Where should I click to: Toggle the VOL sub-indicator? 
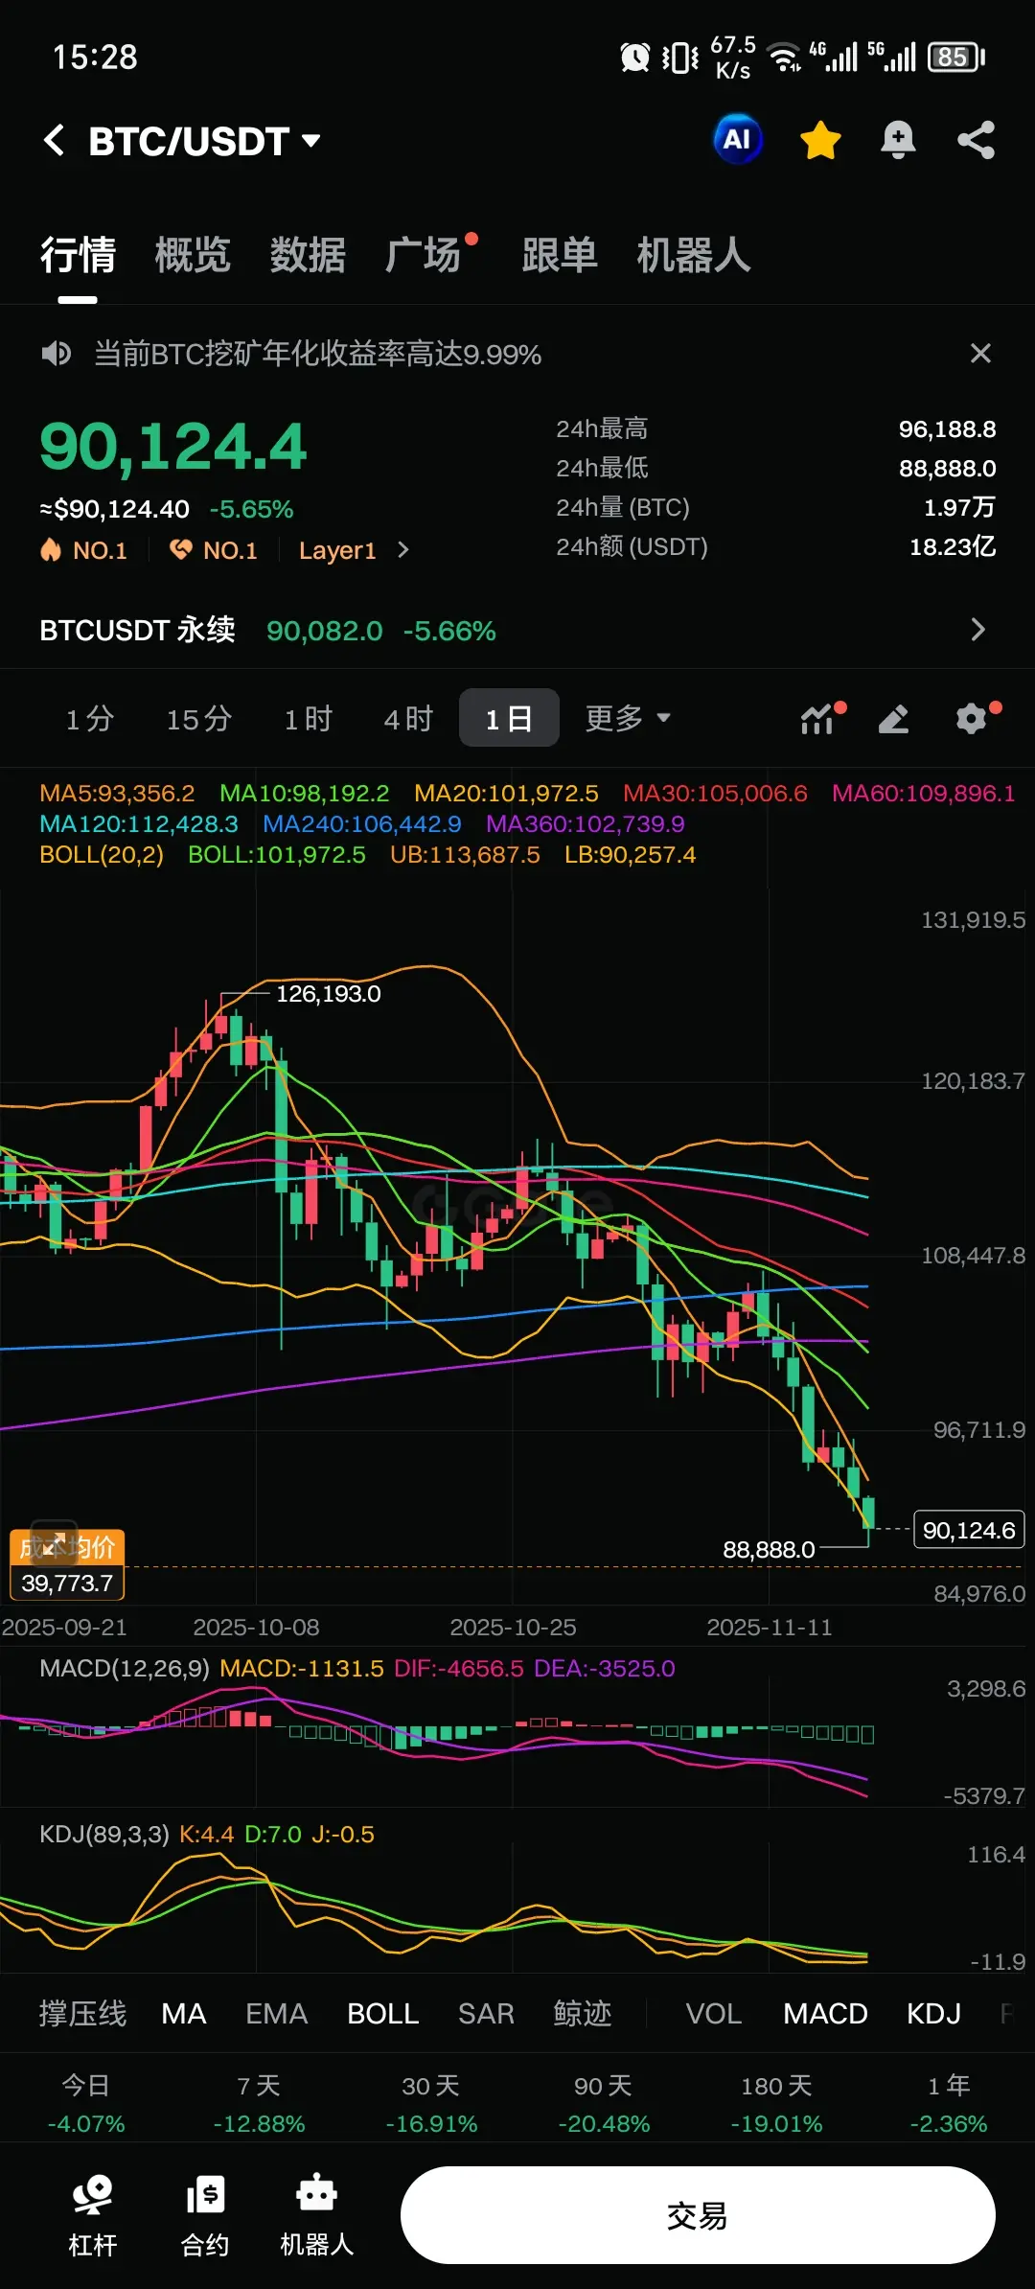(714, 2014)
